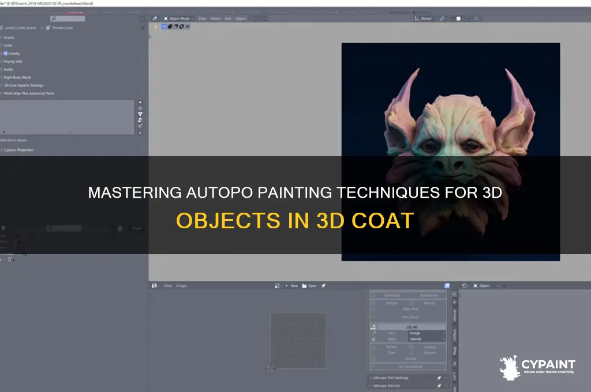Viewport: 591px width, 392px height.
Task: Click the filled dot icon beside the list
Action: click(x=140, y=102)
